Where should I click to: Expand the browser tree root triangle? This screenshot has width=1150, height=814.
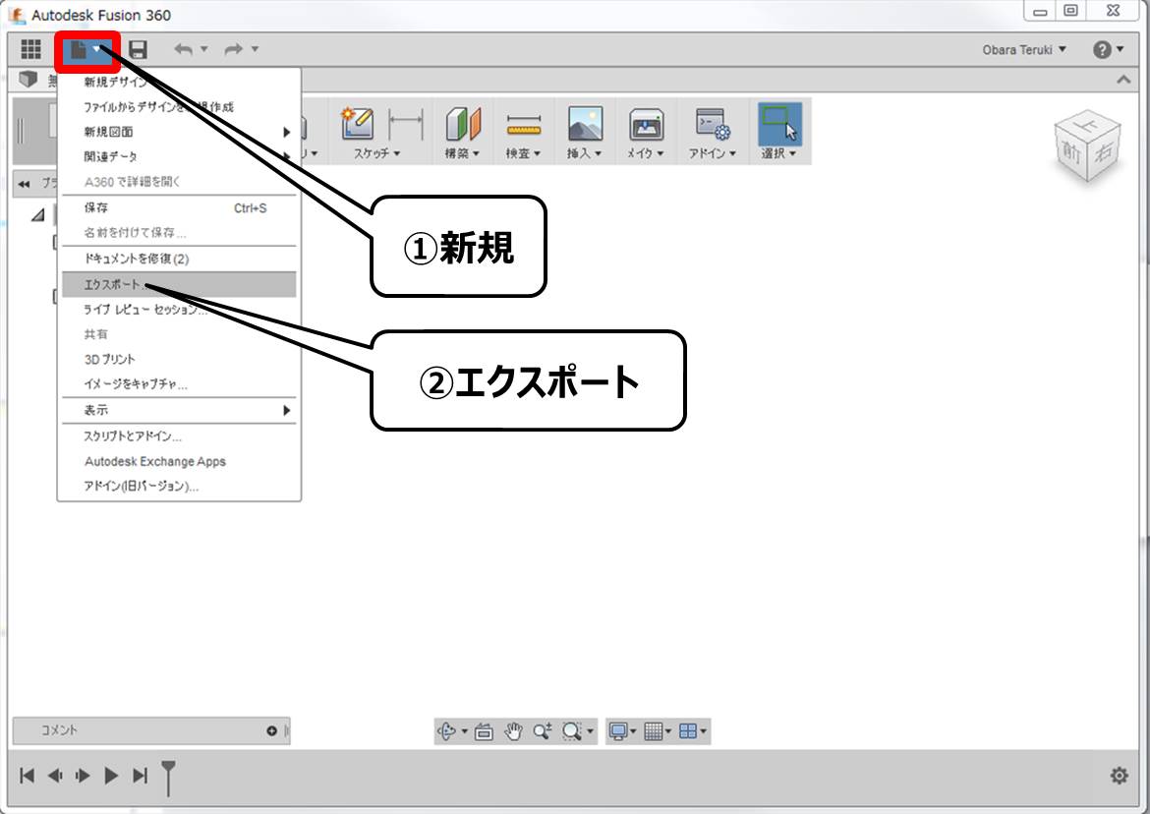[x=37, y=215]
